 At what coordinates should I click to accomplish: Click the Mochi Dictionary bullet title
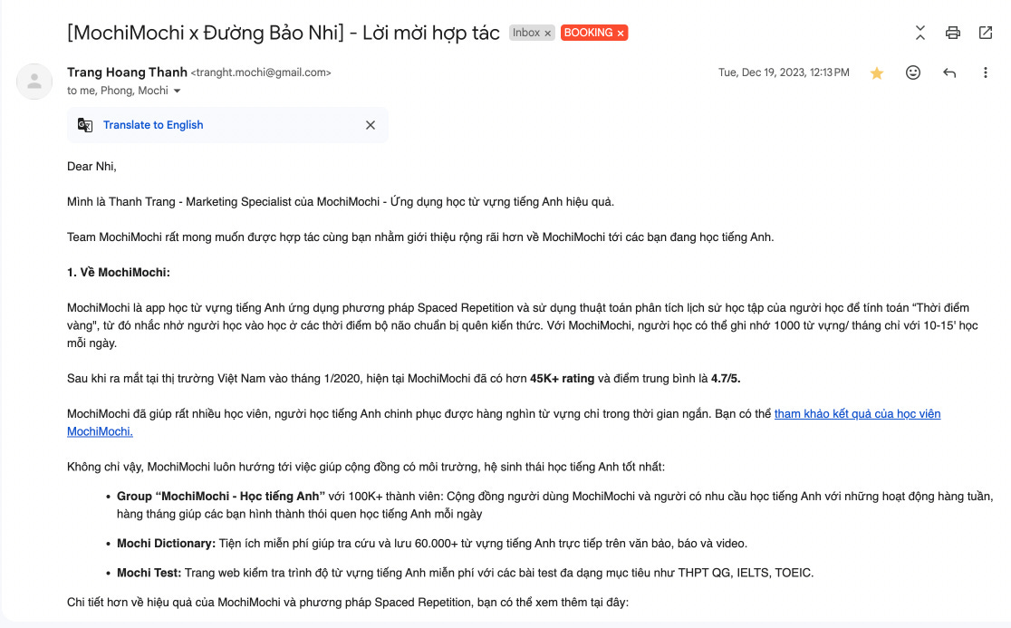167,544
